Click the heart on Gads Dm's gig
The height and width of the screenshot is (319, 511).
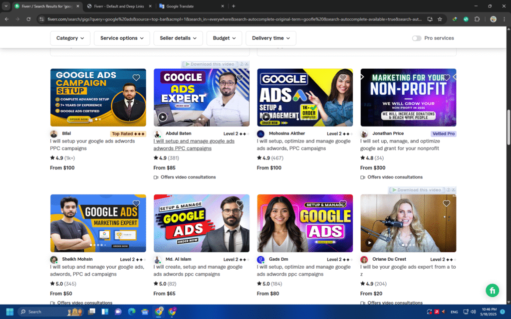pyautogui.click(x=343, y=203)
